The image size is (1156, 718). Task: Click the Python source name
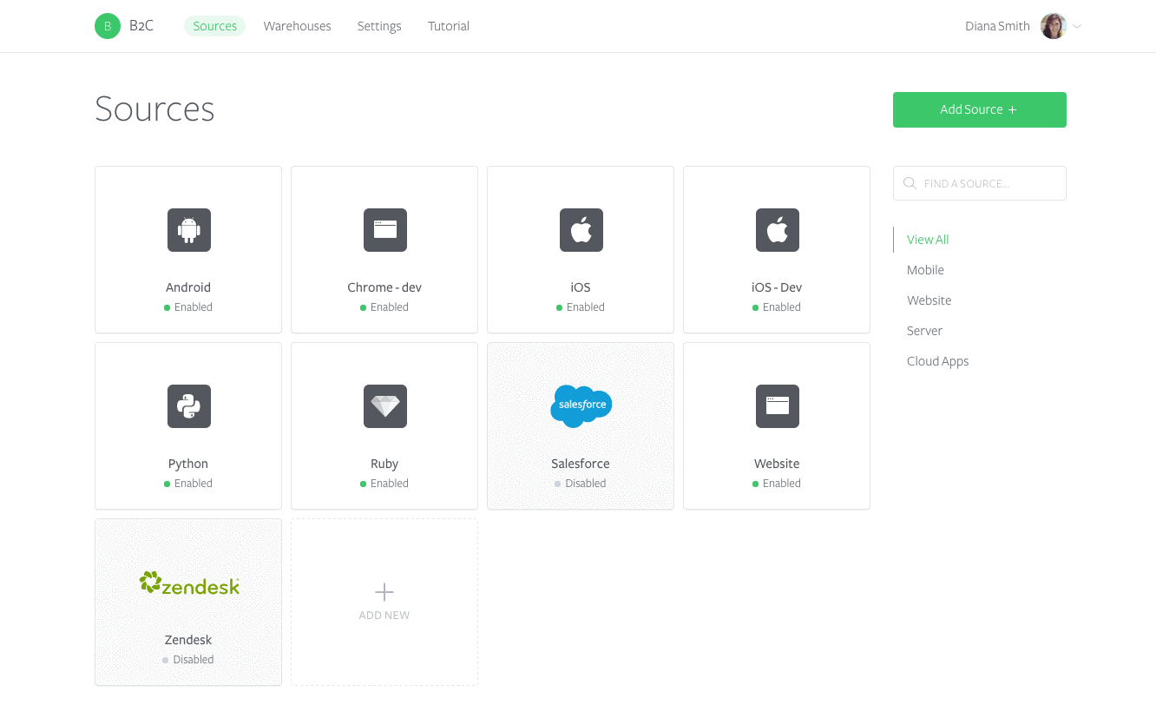tap(188, 464)
